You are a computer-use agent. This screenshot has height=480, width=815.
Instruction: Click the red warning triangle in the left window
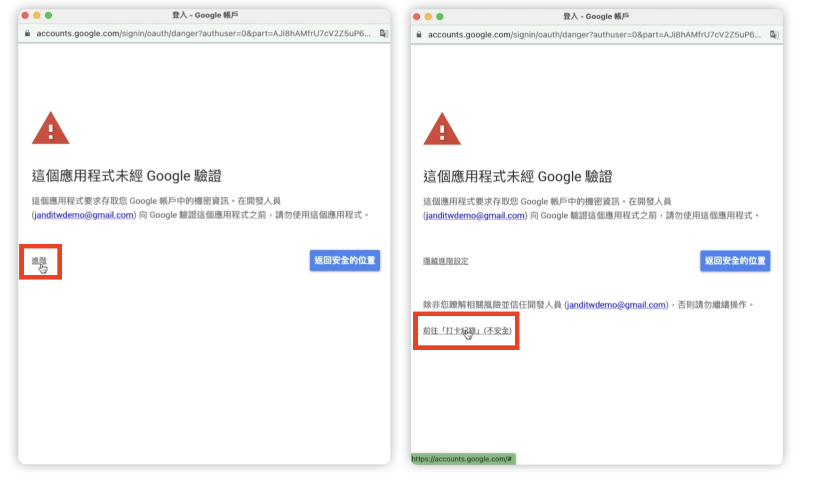pos(51,128)
